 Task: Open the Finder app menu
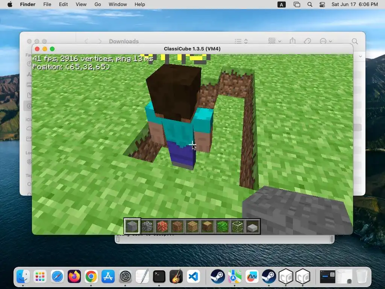pyautogui.click(x=27, y=5)
